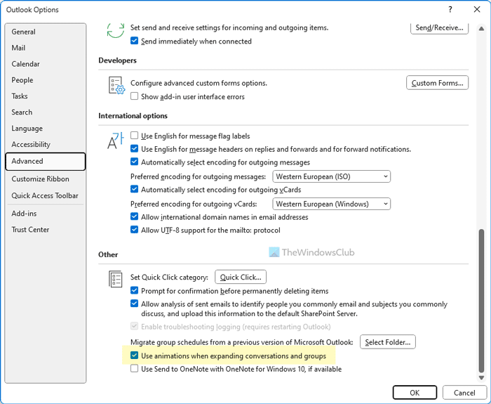Image resolution: width=491 pixels, height=404 pixels.
Task: Open the Trust Center category
Action: tap(31, 230)
